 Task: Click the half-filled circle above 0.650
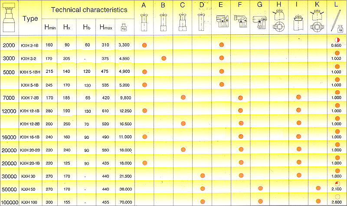point(337,40)
